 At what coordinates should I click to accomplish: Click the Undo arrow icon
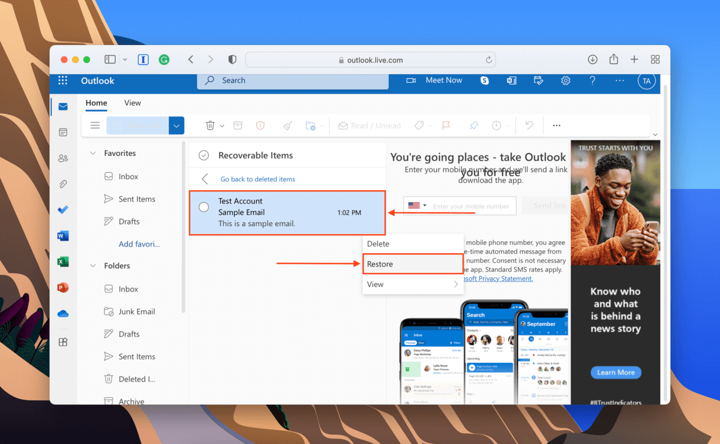pyautogui.click(x=529, y=125)
